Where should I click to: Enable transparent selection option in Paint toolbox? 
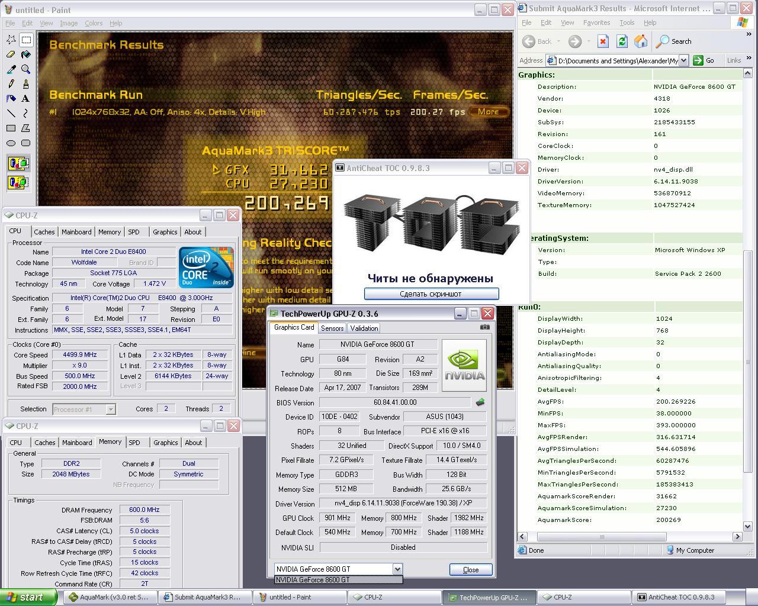pos(18,182)
